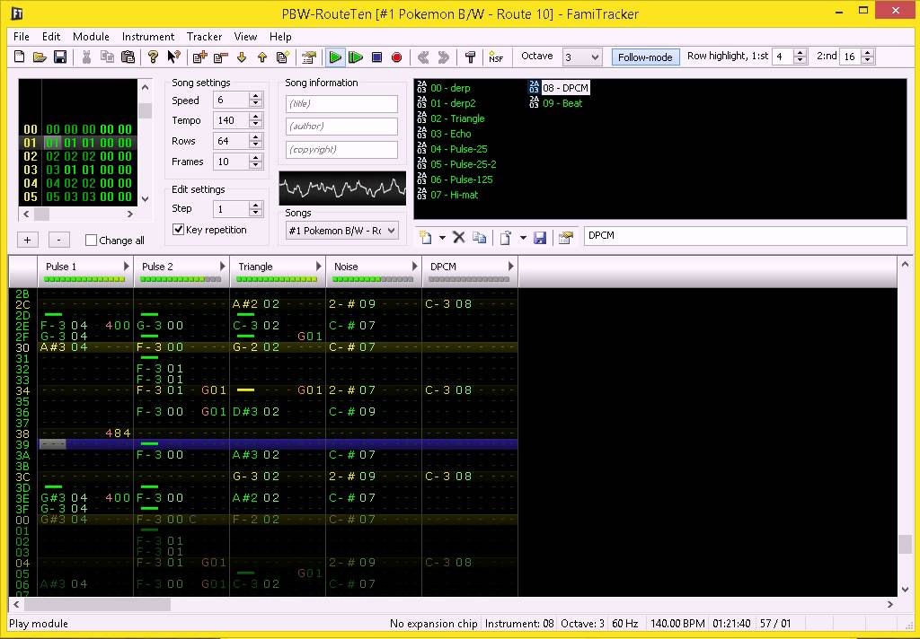Load instrument from file icon
This screenshot has height=639, width=920.
[x=506, y=238]
